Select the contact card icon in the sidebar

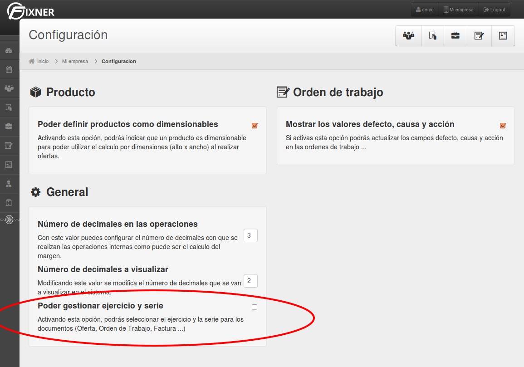coord(9,165)
